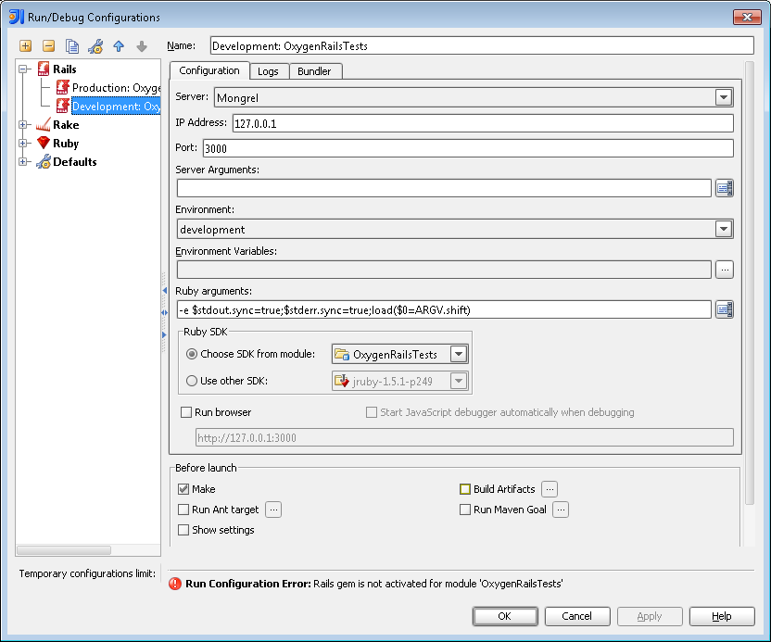Switch to the Logs tab
The height and width of the screenshot is (642, 771).
tap(269, 70)
